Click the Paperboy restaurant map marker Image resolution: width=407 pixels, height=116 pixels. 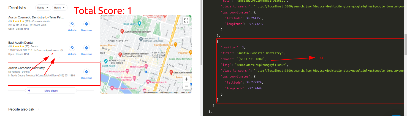click(x=190, y=52)
